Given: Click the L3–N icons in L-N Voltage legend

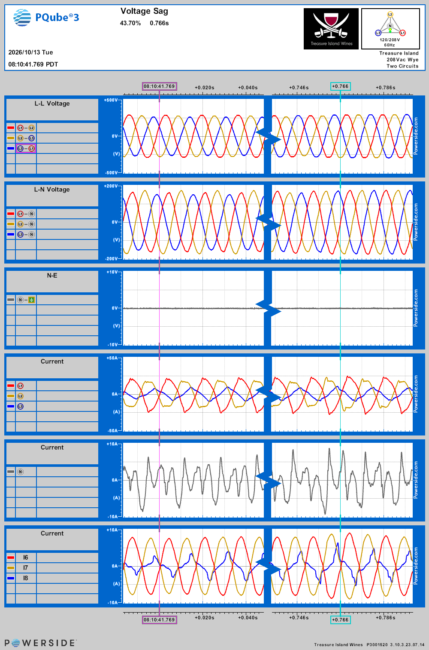Looking at the screenshot, I should [26, 234].
